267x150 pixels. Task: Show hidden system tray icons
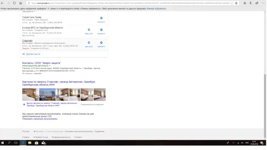tap(233, 143)
